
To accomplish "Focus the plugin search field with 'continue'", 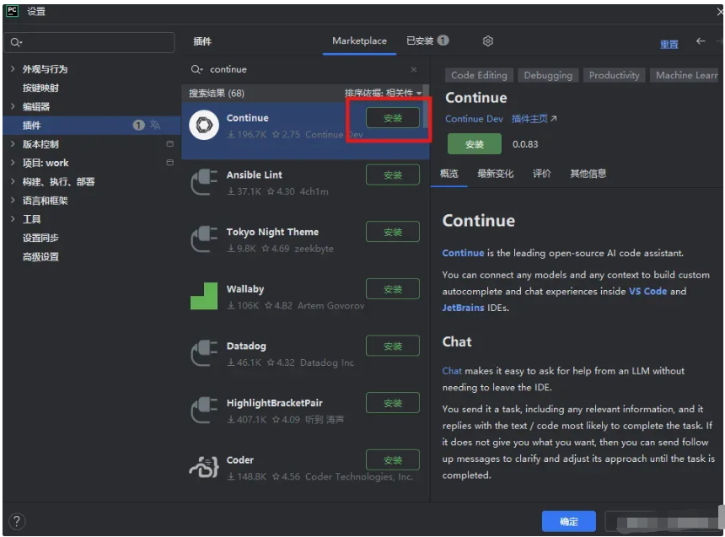I will 305,69.
